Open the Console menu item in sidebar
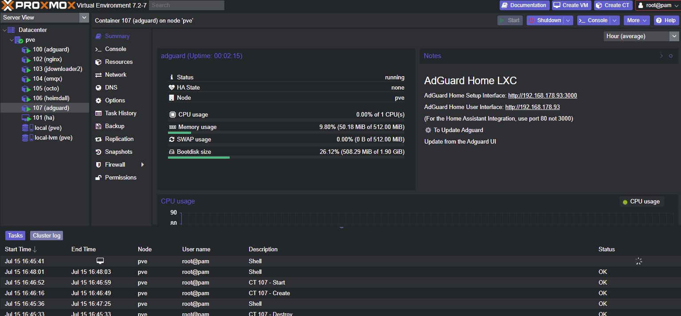 pos(121,49)
